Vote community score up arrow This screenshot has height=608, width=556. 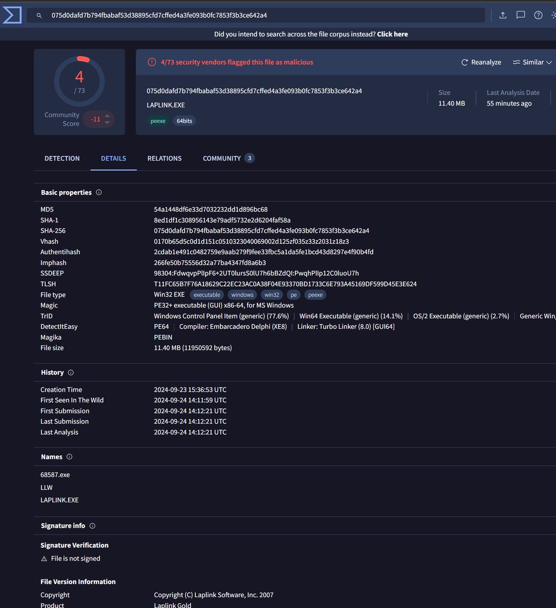(x=107, y=116)
